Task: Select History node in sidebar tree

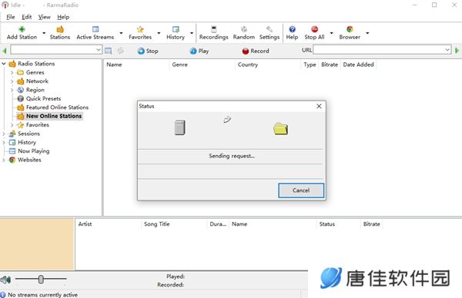Action: 27,143
